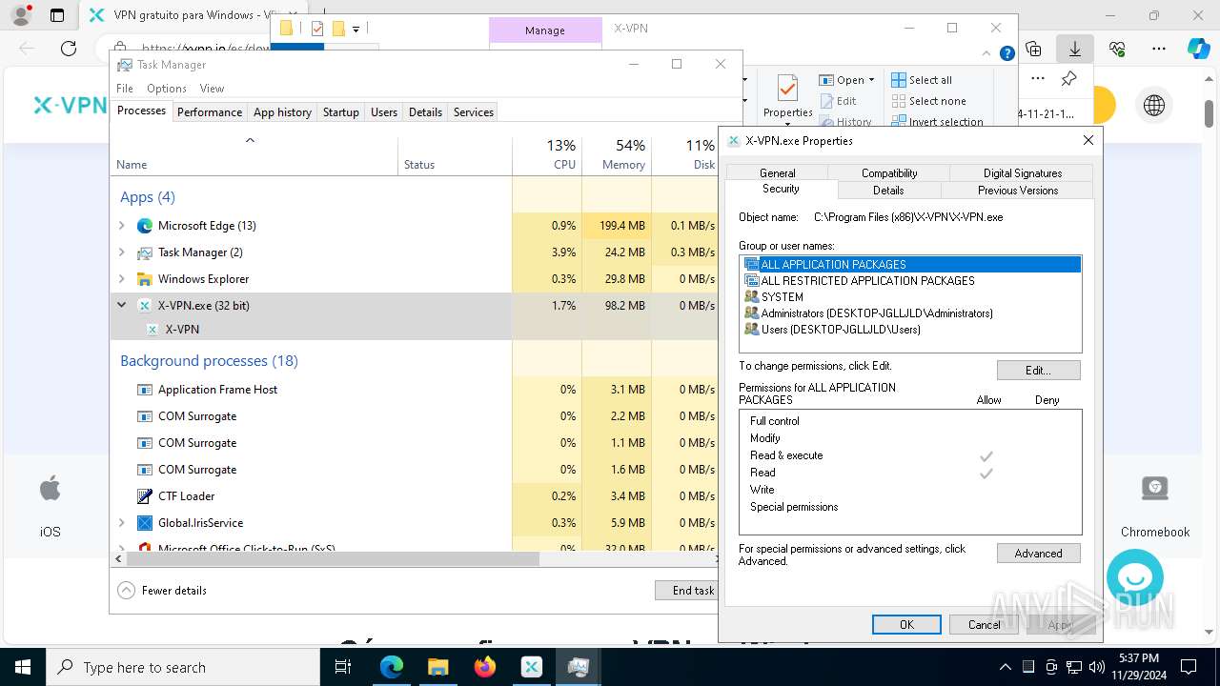1220x686 pixels.
Task: Expand the Windows Explorer process row
Action: [x=122, y=279]
